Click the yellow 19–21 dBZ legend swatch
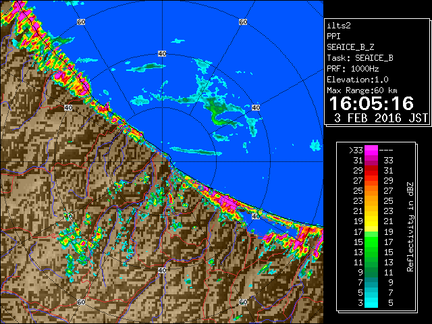 coord(371,221)
